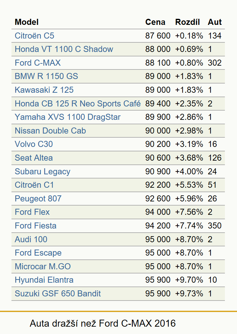Image resolution: width=237 pixels, height=334 pixels.
Task: Open the Citroën C5 model link
Action: pos(34,36)
